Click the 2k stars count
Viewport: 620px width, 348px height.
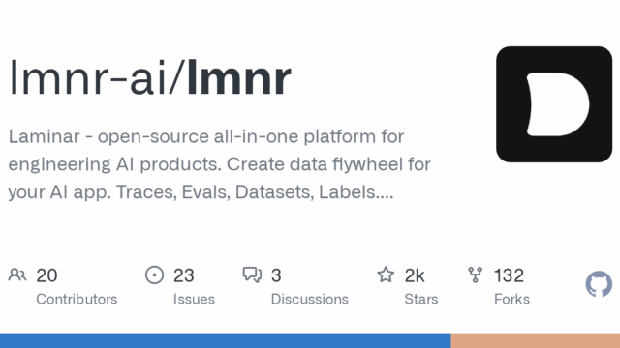(415, 275)
